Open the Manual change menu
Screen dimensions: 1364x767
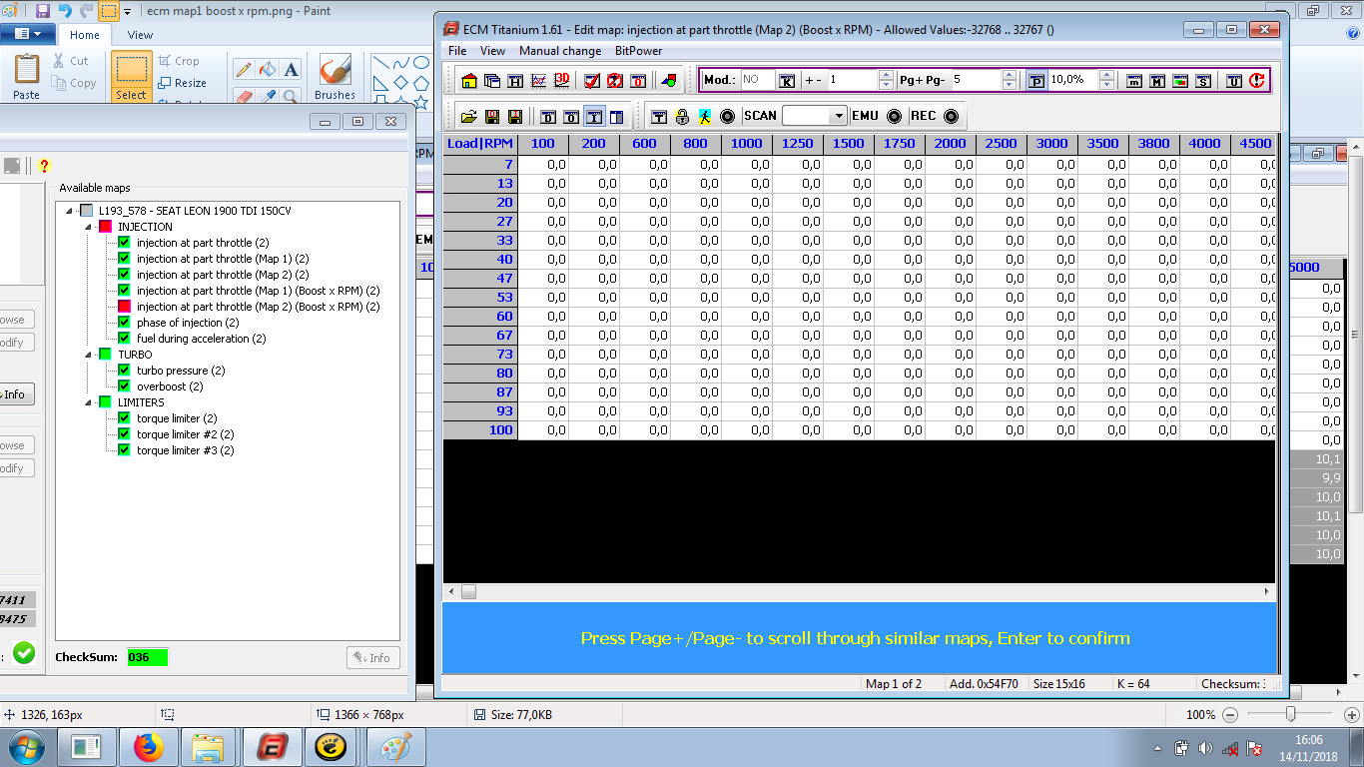(x=559, y=51)
